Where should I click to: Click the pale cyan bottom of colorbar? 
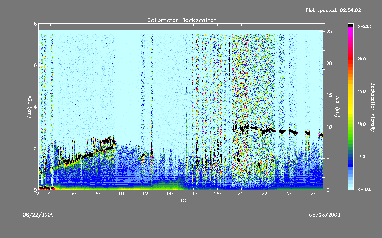pos(350,188)
